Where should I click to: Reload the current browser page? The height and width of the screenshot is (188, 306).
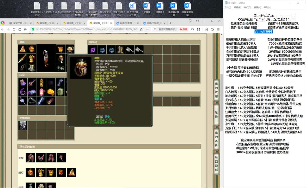(14, 29)
